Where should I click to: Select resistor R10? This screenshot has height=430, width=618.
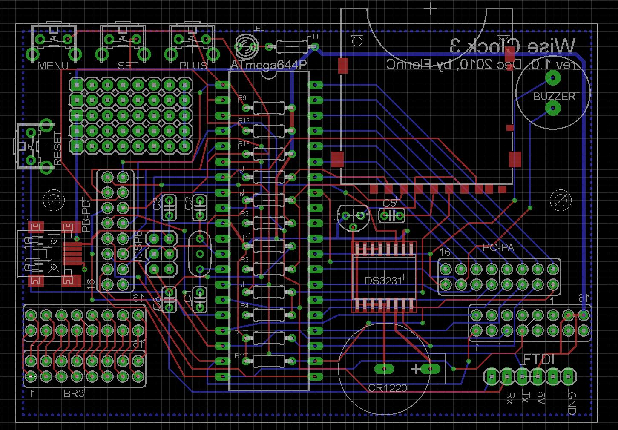(268, 338)
